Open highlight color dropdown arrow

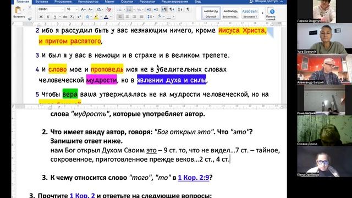[101, 17]
